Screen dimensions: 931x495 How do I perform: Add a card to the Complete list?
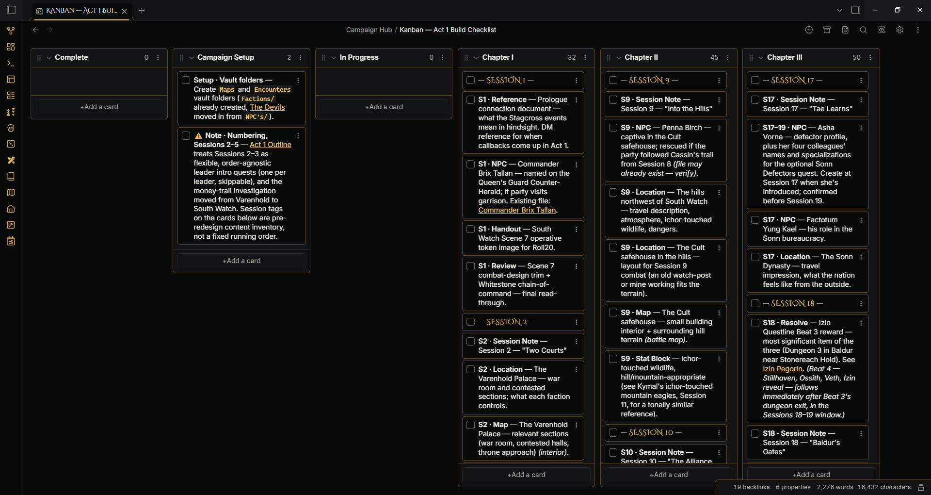[x=99, y=107]
